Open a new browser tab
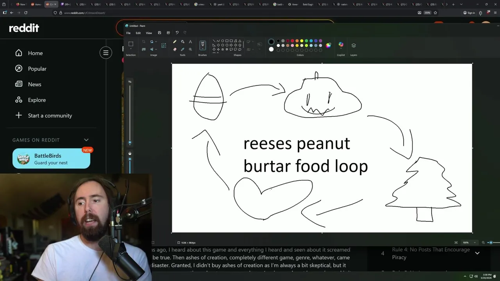This screenshot has width=500, height=281. click(453, 4)
